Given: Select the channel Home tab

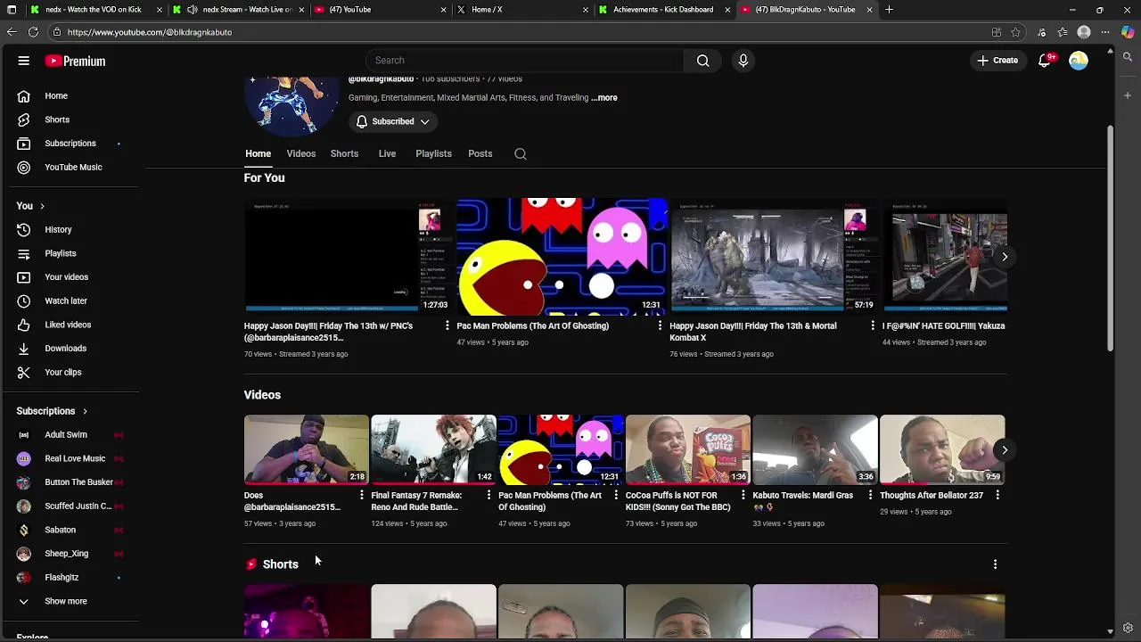Looking at the screenshot, I should point(258,153).
